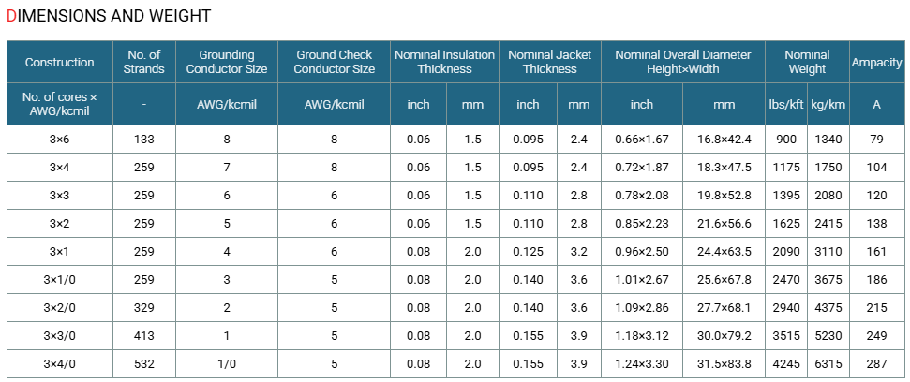The width and height of the screenshot is (910, 382).
Task: Select the 3×2/0 construction cell
Action: click(x=60, y=308)
